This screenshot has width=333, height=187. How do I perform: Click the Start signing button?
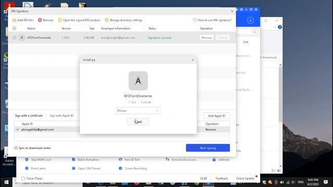[208, 148]
